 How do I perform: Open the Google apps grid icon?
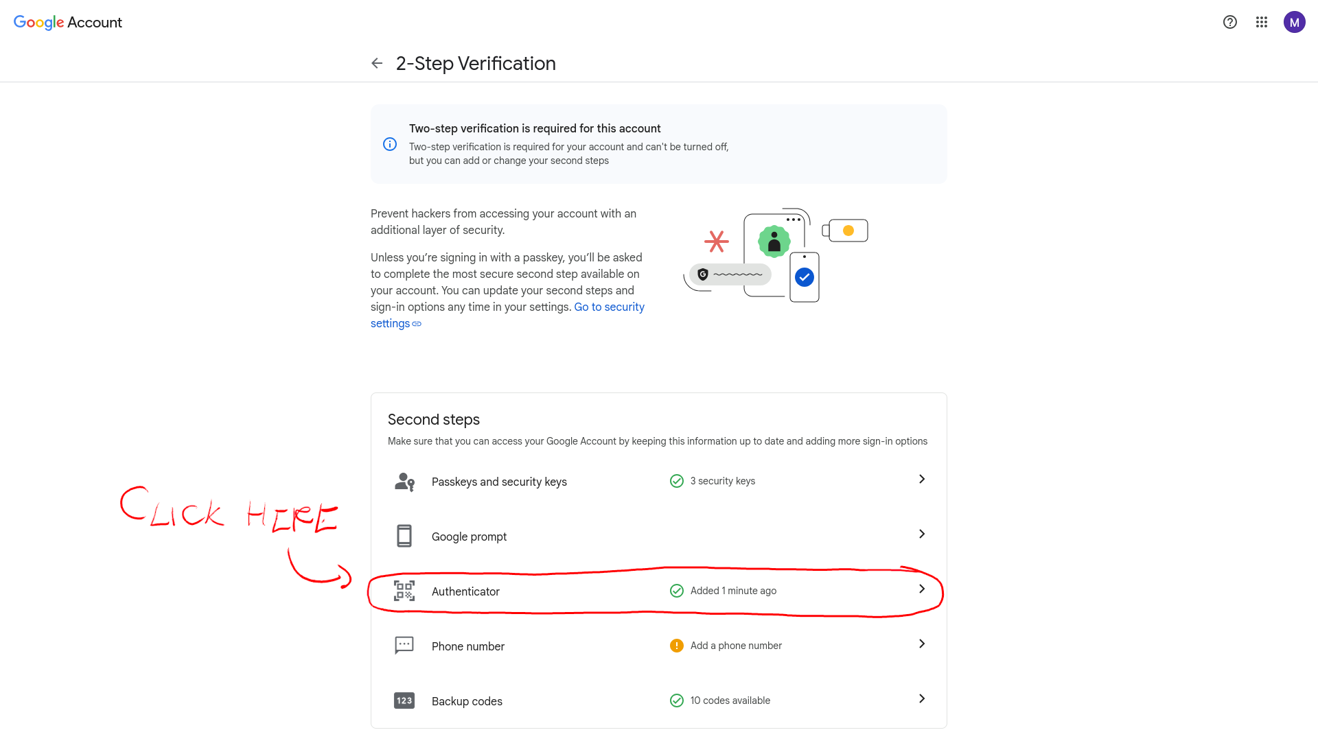coord(1262,22)
